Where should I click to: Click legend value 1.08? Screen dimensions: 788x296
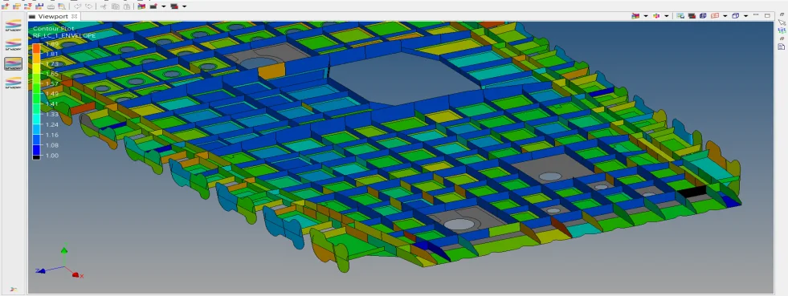(x=51, y=145)
